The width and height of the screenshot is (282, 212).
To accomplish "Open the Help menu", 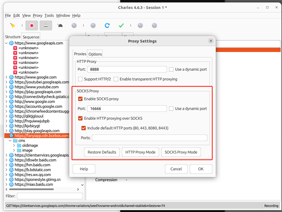I will (x=76, y=15).
